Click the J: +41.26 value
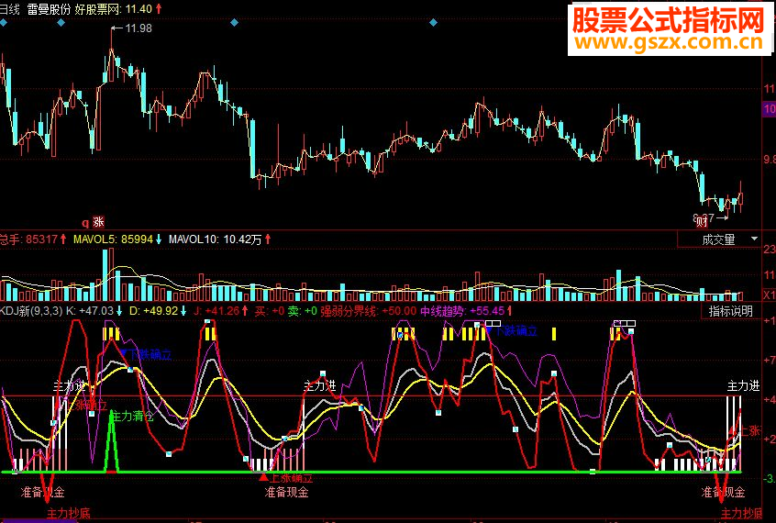Image resolution: width=776 pixels, height=523 pixels. [x=216, y=311]
